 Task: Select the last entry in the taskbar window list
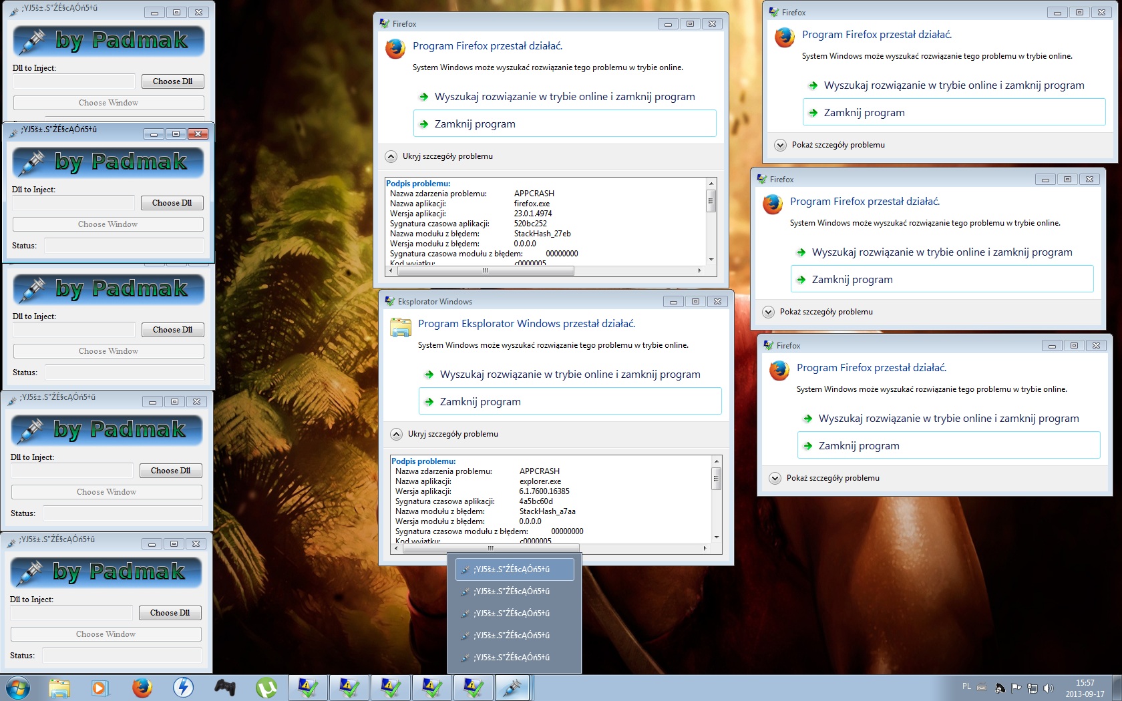click(x=514, y=658)
